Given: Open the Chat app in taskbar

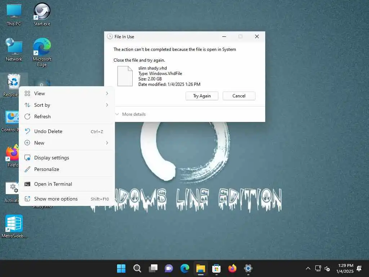Looking at the screenshot, I should tap(169, 268).
